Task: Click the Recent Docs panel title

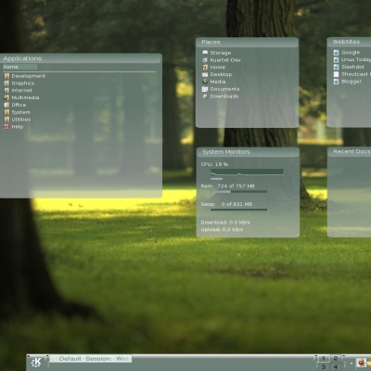Action: pos(352,151)
